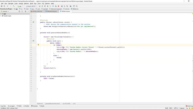The width and height of the screenshot is (193, 109).
Task: Click 'thread.start();' line in code
Action: click(x=49, y=68)
